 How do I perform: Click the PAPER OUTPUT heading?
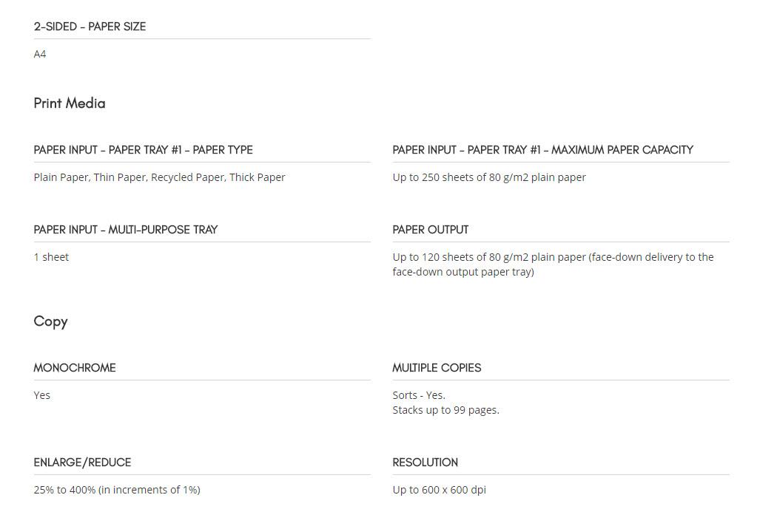click(431, 230)
